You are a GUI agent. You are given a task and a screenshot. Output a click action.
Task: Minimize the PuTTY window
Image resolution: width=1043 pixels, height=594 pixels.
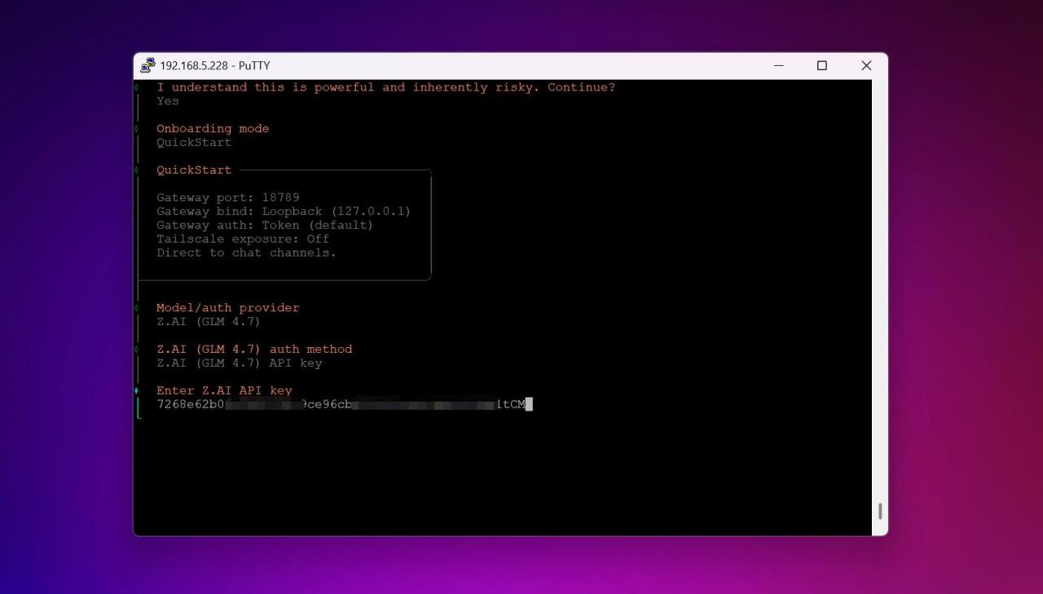pyautogui.click(x=778, y=66)
